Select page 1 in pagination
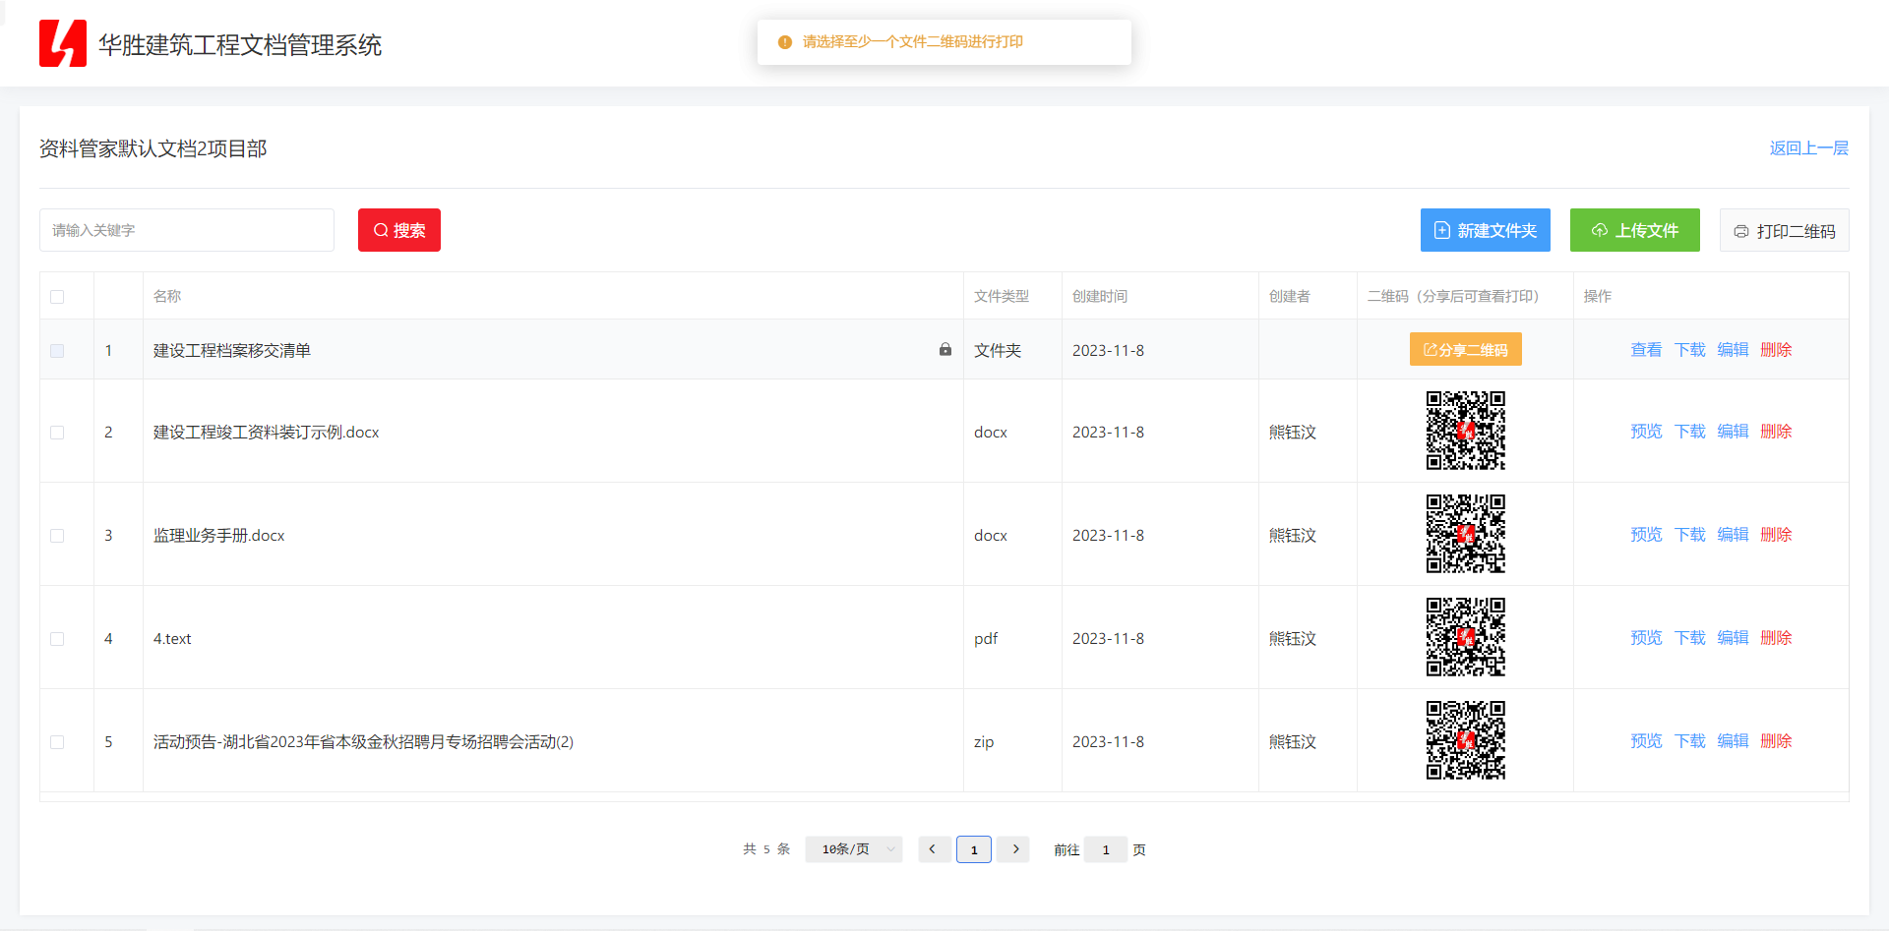Viewport: 1889px width, 931px height. 974,849
